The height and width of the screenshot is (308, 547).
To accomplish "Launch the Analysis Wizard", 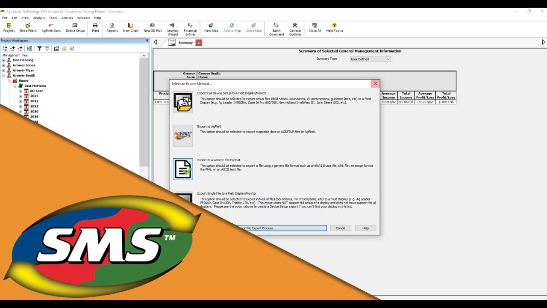I will tap(173, 30).
